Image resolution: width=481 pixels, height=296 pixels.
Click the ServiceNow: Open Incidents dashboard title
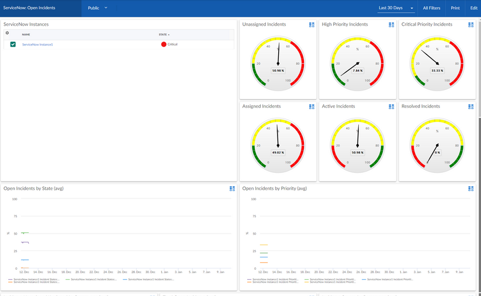29,8
